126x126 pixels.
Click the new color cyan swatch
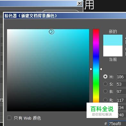pyautogui.click(x=113, y=40)
